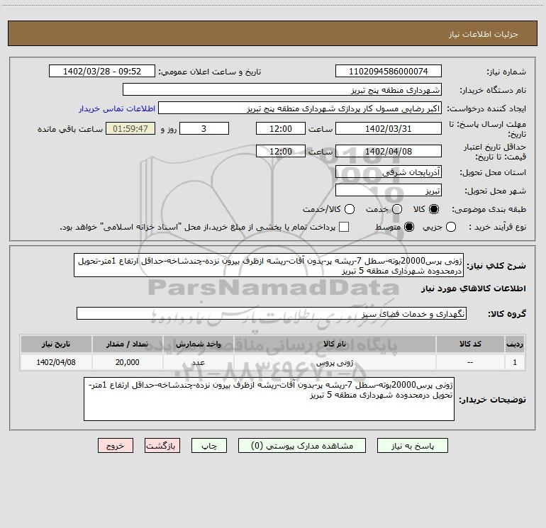Click the price validity date 1402/04/08 field
Viewport: 546px width, 528px height.
coord(389,151)
